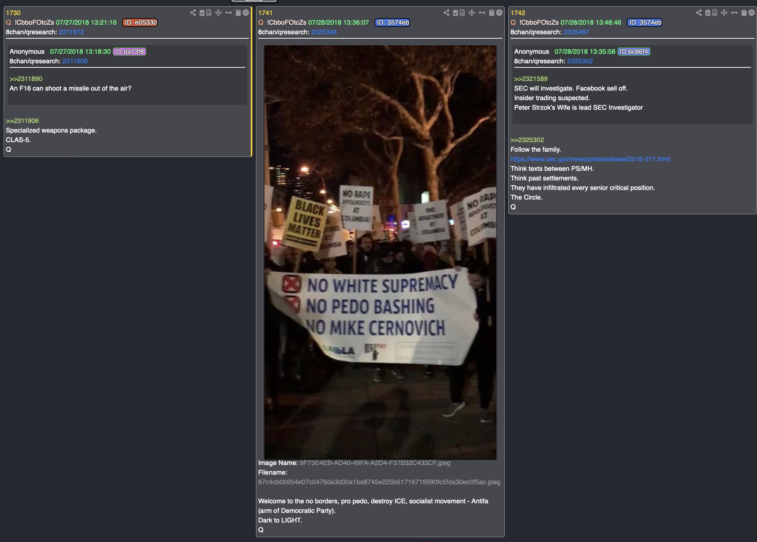
Task: Select the ID:da73f8 badge
Action: [x=129, y=52]
